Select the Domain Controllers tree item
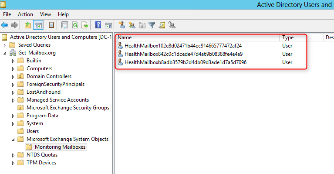The image size is (334, 174). [x=49, y=76]
